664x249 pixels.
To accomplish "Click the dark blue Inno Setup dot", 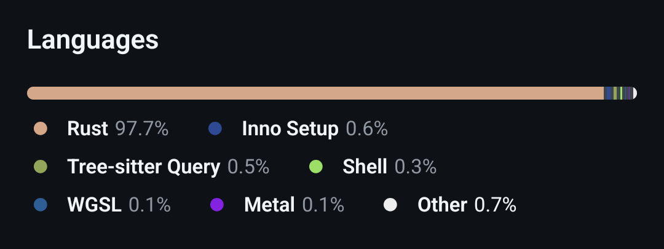I will click(215, 129).
